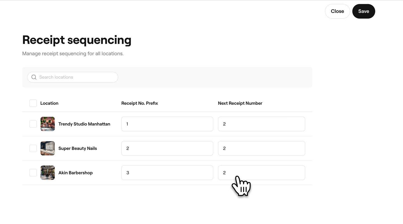This screenshot has width=403, height=224.
Task: Click Trendy Studio Manhattan next receipt number
Action: [261, 124]
